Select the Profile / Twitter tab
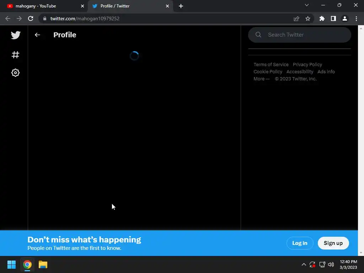Viewport: 364px width, 273px height. point(130,6)
